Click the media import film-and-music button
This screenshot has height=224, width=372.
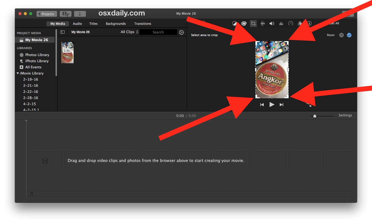66,14
